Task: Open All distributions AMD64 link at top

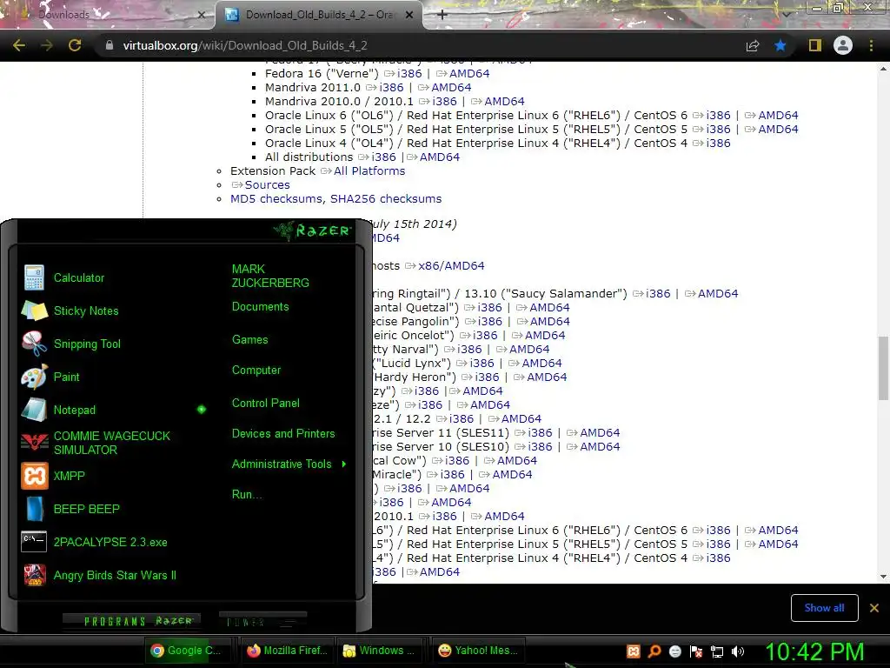Action: (x=439, y=157)
